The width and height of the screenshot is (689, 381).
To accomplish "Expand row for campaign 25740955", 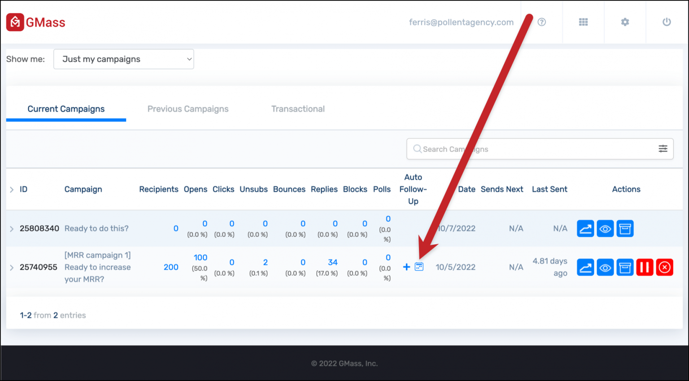I will pyautogui.click(x=12, y=268).
